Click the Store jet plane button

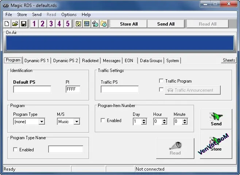point(216,144)
